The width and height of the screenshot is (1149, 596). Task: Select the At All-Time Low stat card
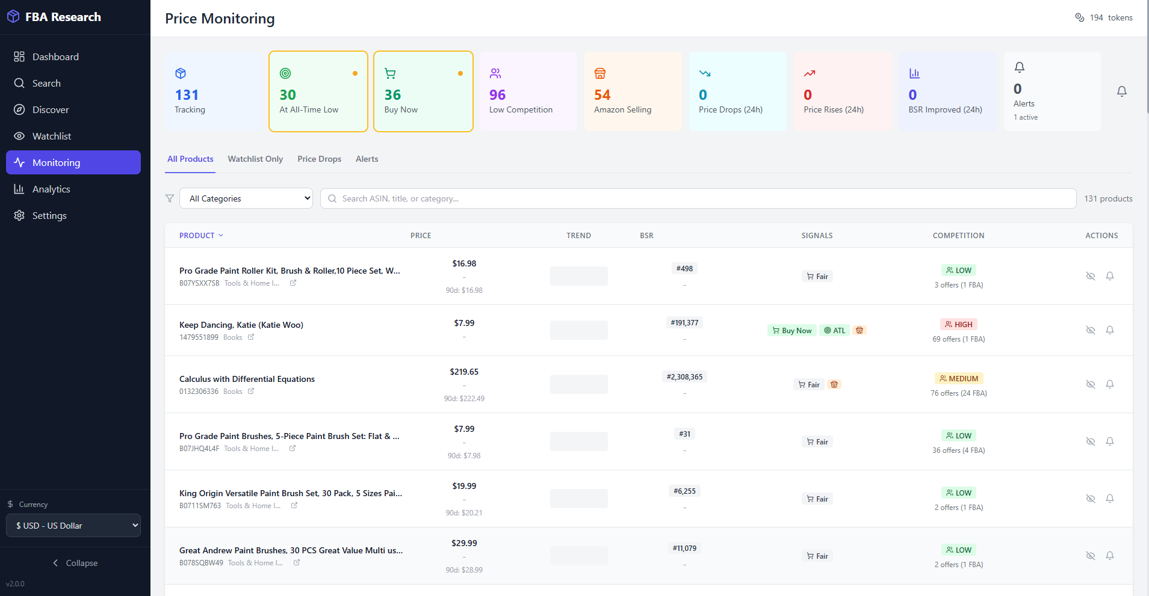(x=318, y=91)
